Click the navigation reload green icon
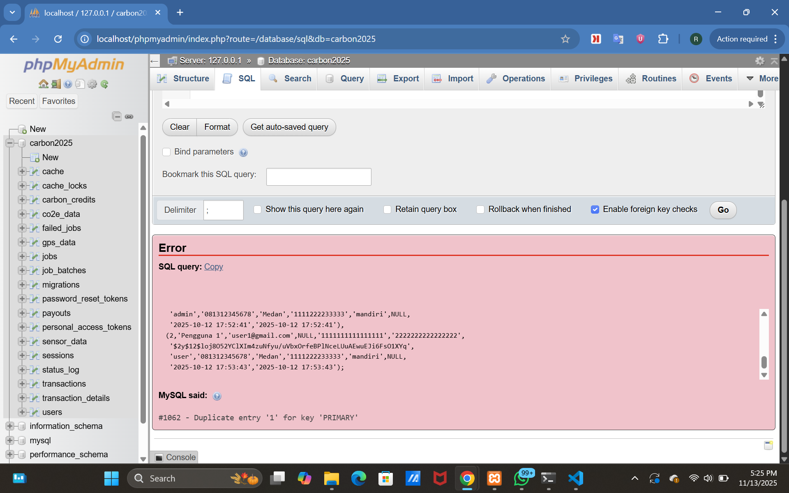This screenshot has height=493, width=789. (104, 84)
